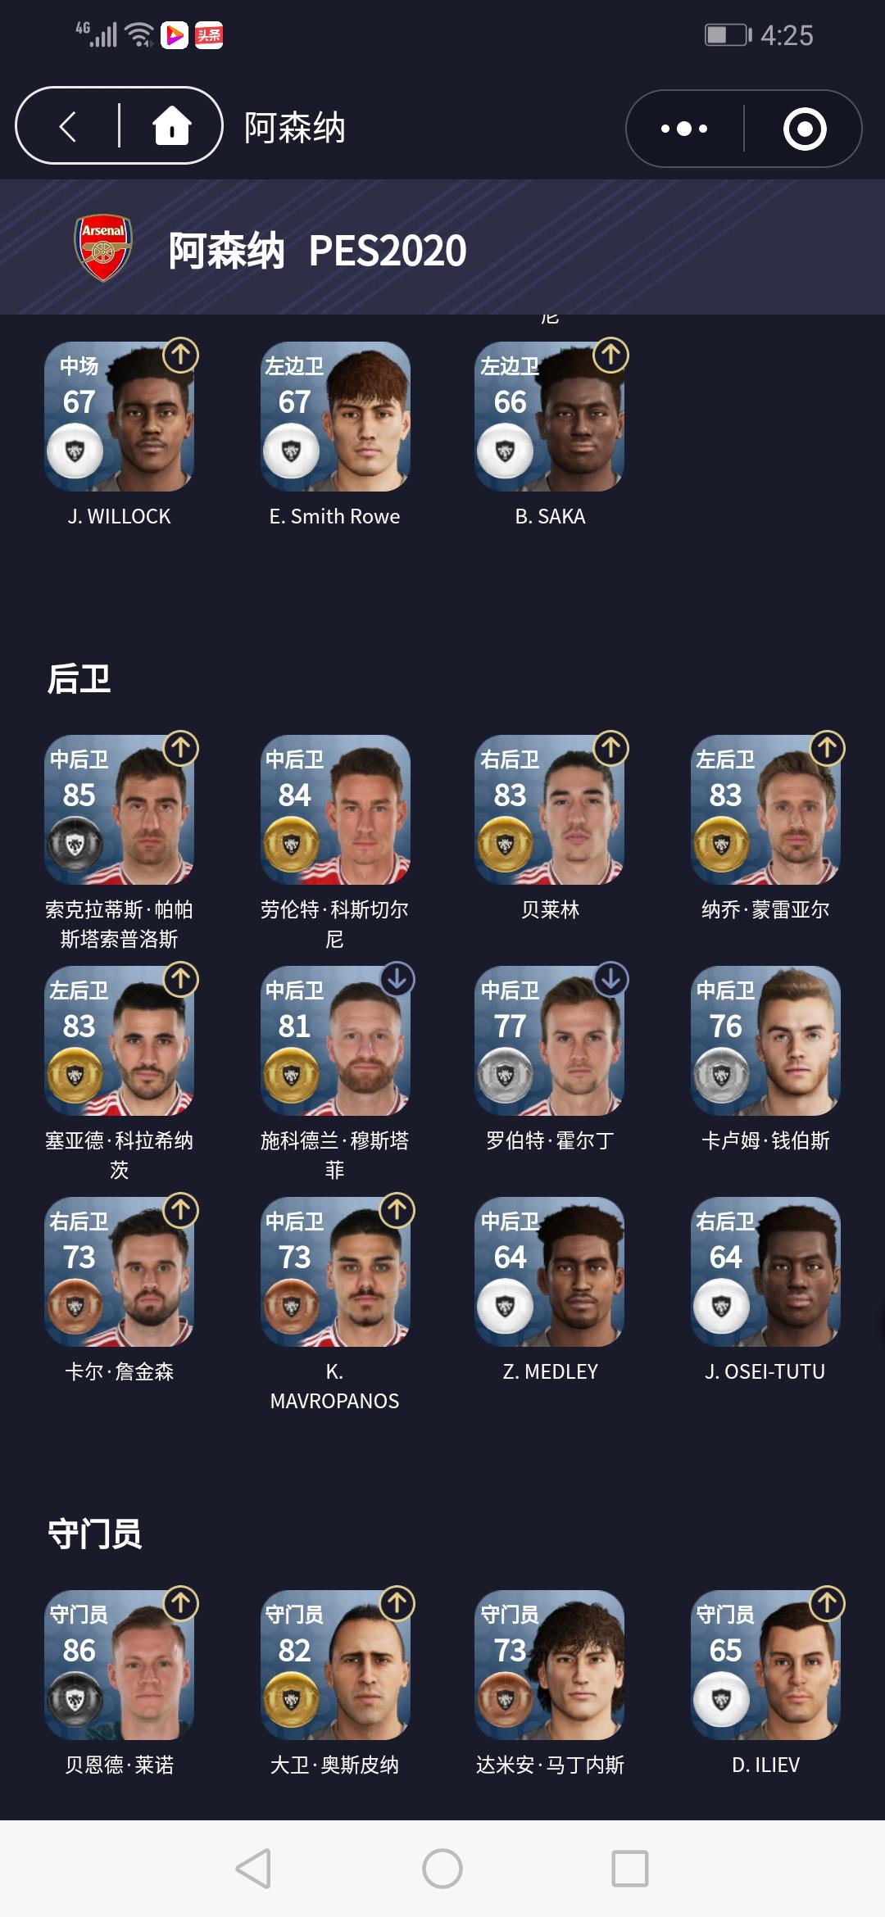Screen dimensions: 885x1917
Task: Tap Android recent apps square button
Action: click(630, 1869)
